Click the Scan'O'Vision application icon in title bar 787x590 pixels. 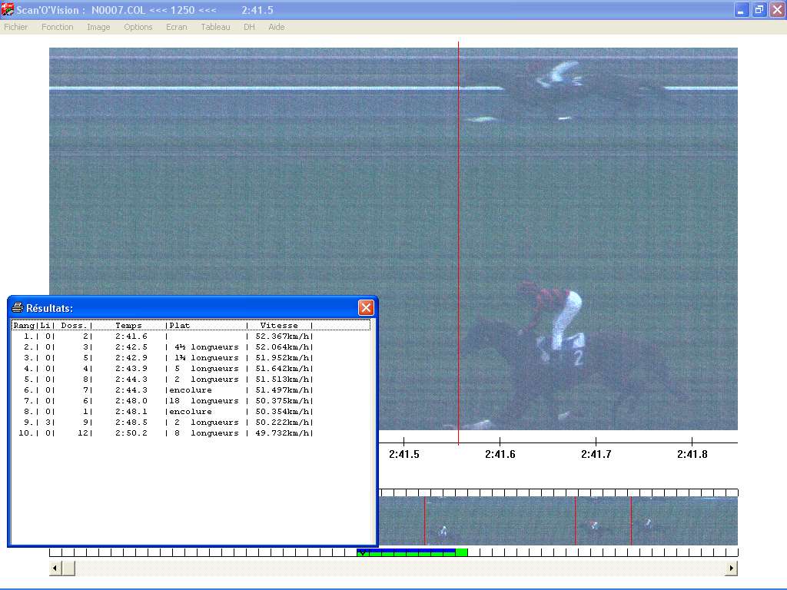coord(8,9)
